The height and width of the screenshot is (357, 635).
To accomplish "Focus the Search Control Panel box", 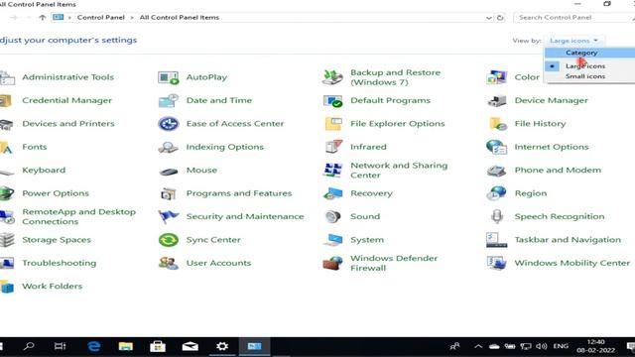I will pyautogui.click(x=573, y=18).
